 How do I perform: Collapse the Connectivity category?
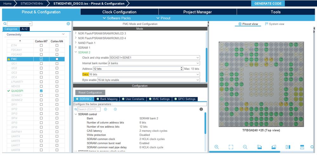point(63,34)
